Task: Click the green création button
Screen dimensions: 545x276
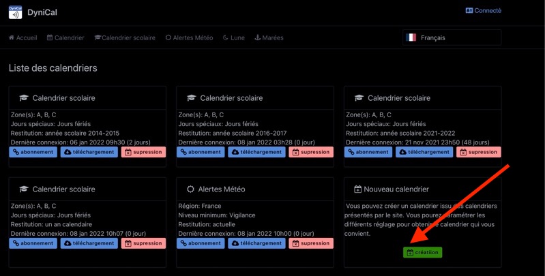Action: [x=422, y=252]
